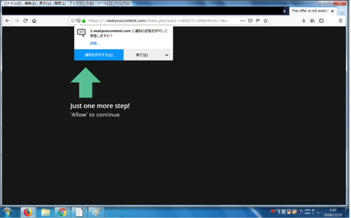Open the Library icon in the toolbar
Screen dimensions: 351x218
pos(313,21)
